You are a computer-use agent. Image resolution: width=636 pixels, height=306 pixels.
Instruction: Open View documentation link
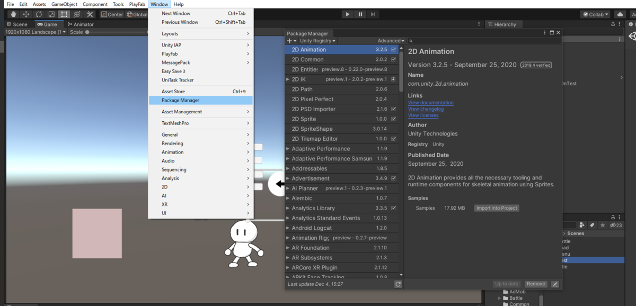[430, 103]
